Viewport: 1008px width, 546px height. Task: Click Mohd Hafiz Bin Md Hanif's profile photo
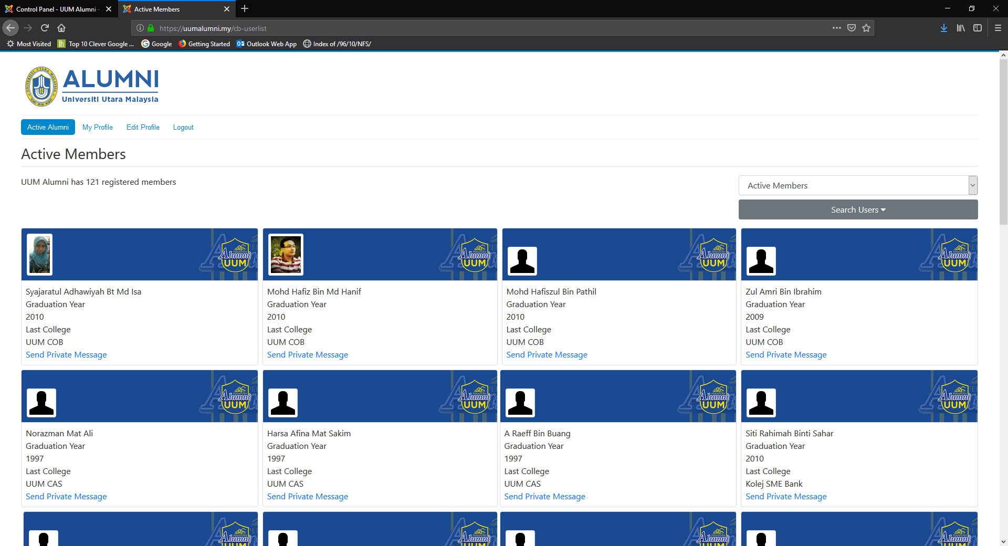coord(286,255)
